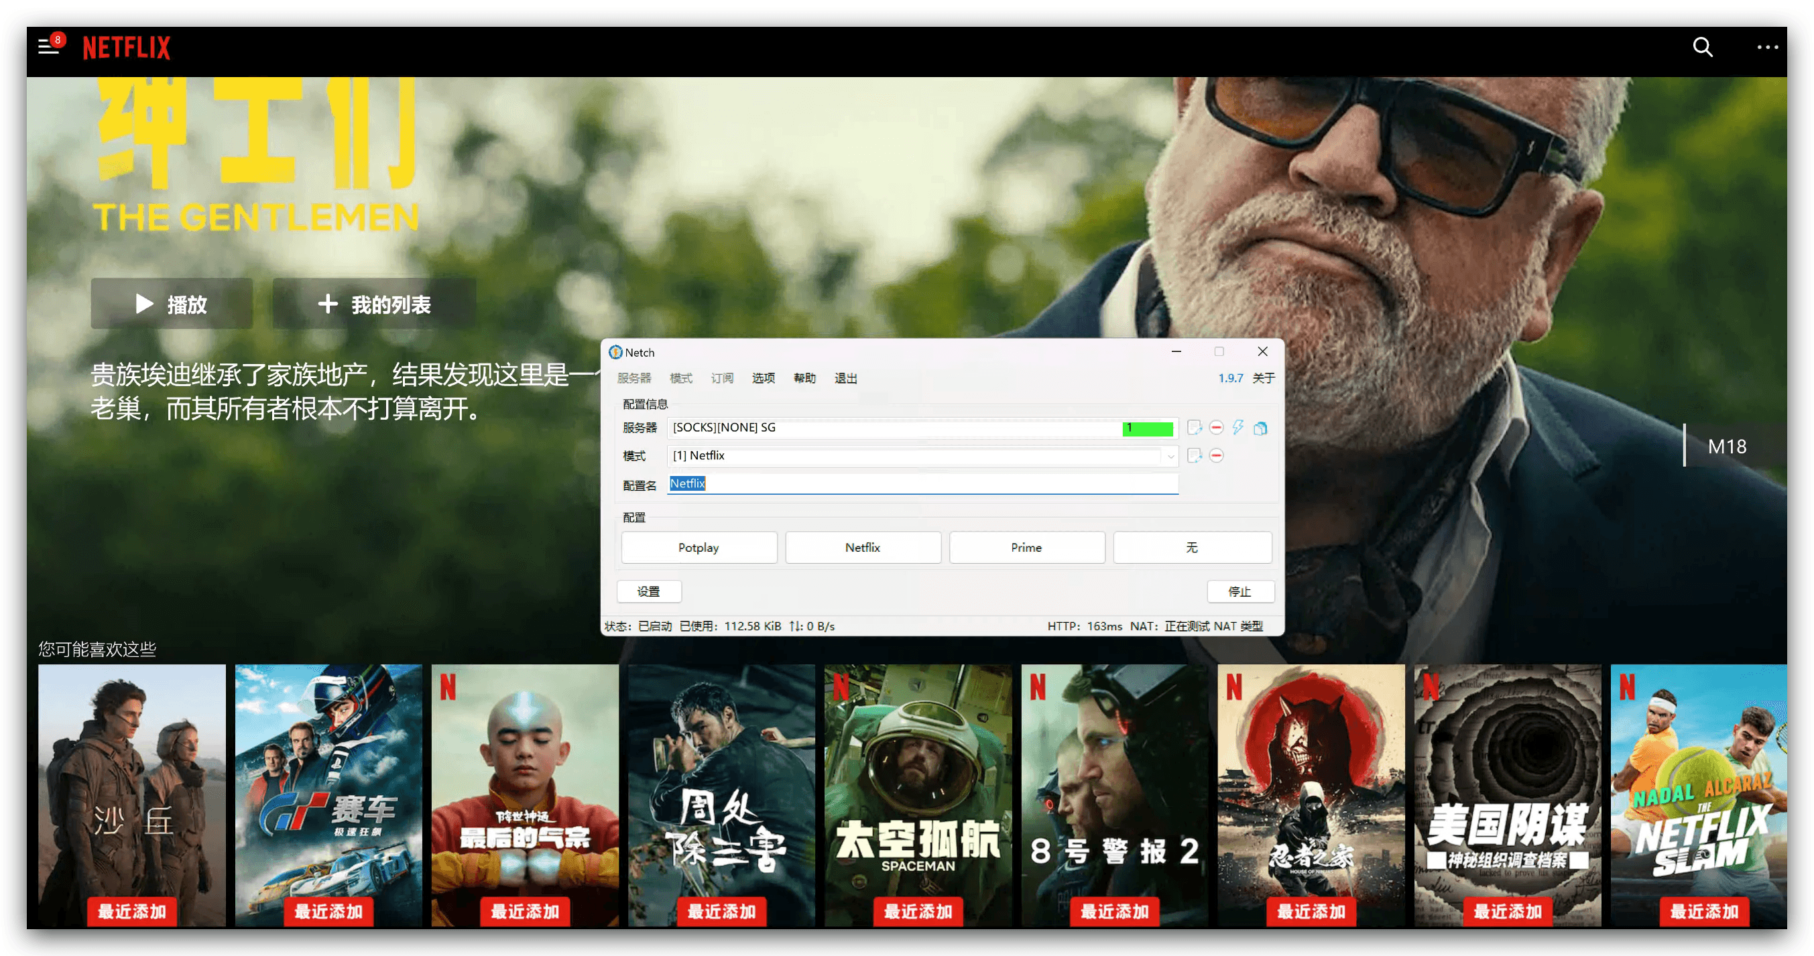Open Netflix search
The image size is (1814, 956).
click(1703, 47)
